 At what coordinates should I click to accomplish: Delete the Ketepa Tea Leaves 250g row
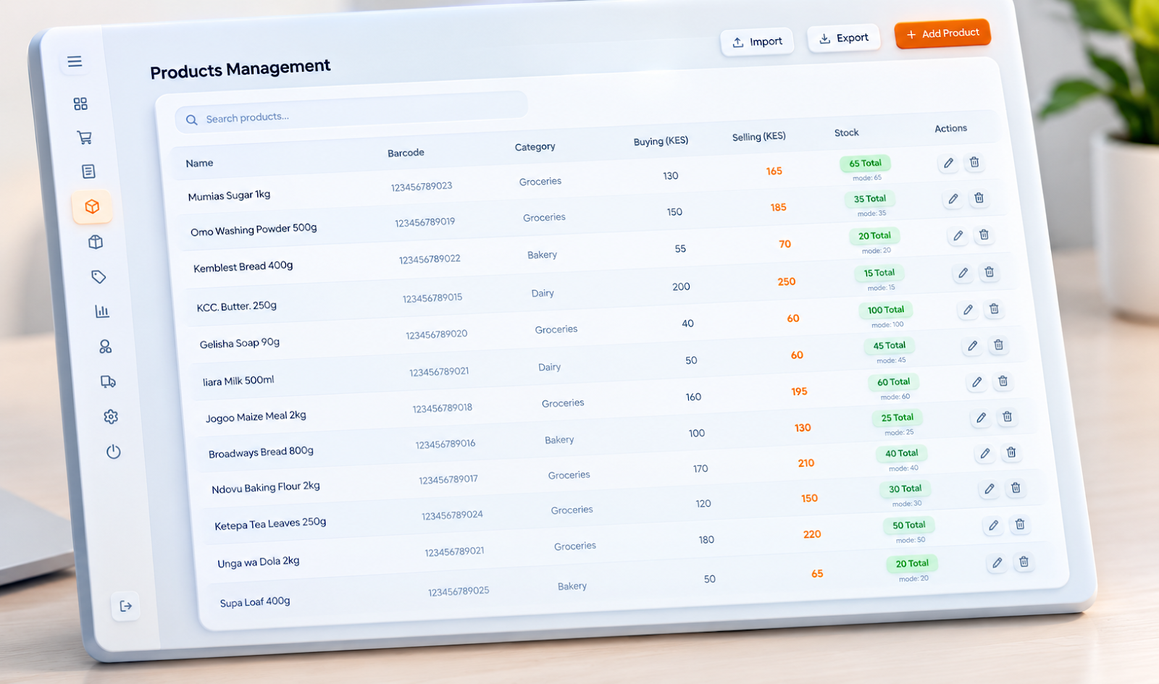pos(1016,488)
